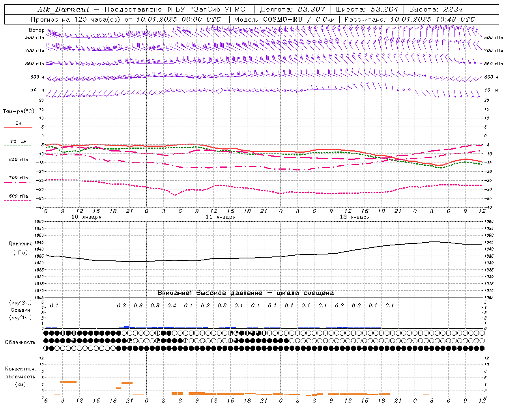Click the '11 января' date label

click(x=221, y=217)
